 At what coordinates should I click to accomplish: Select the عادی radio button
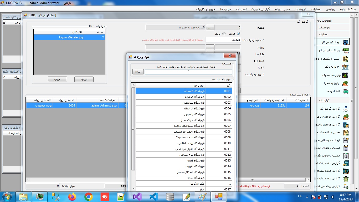(239, 34)
